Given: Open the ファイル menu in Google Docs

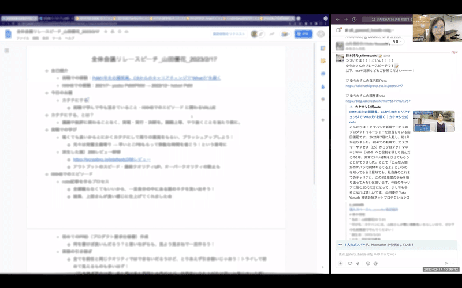Looking at the screenshot, I should coord(23,39).
